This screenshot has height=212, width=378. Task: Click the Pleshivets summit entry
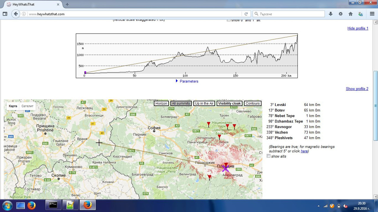coord(284,138)
